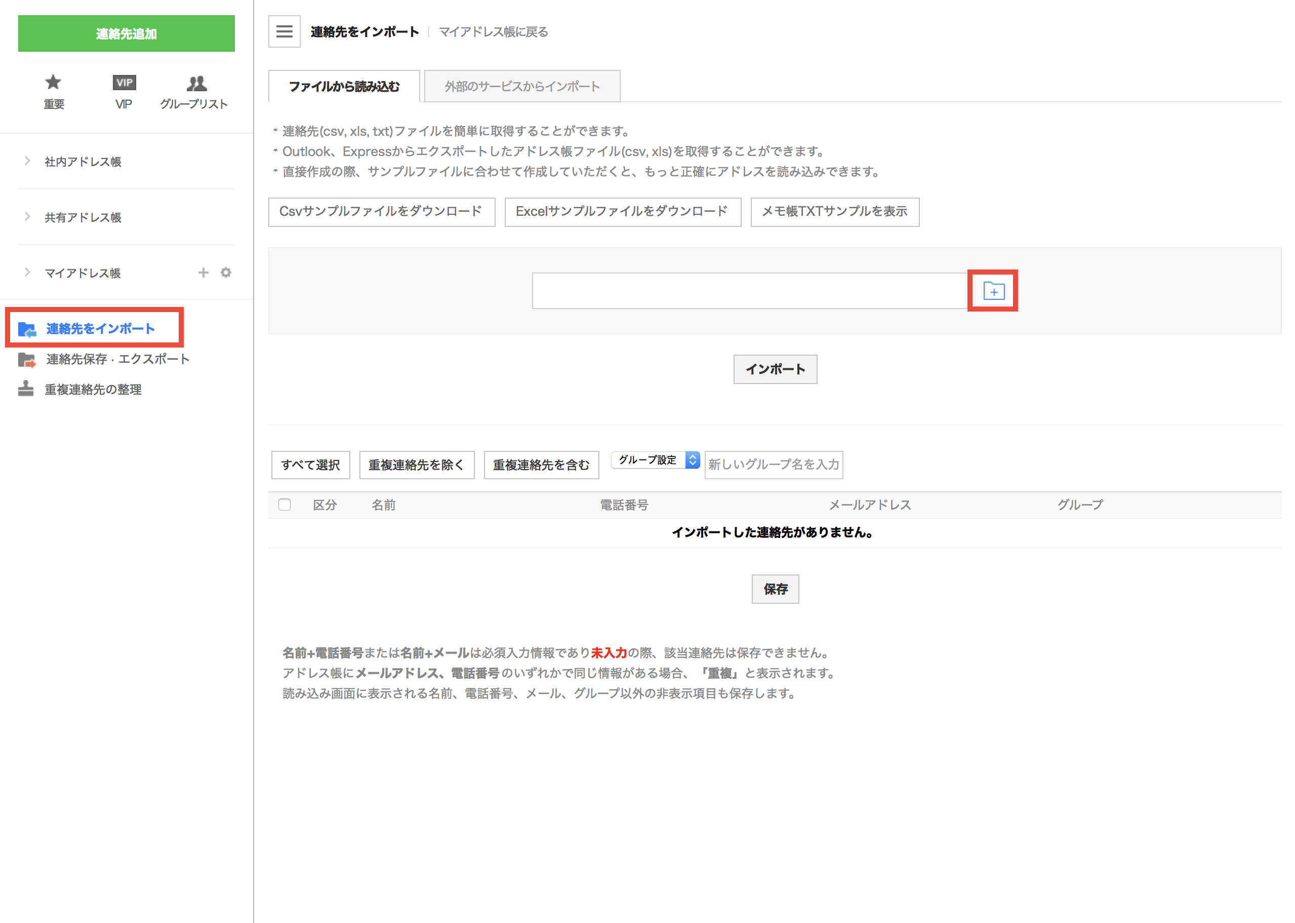
Task: Click the インポート button
Action: coord(775,369)
